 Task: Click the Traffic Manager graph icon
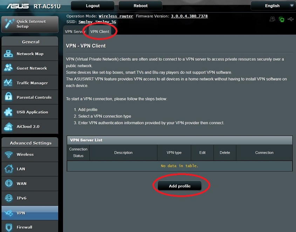tap(8, 83)
